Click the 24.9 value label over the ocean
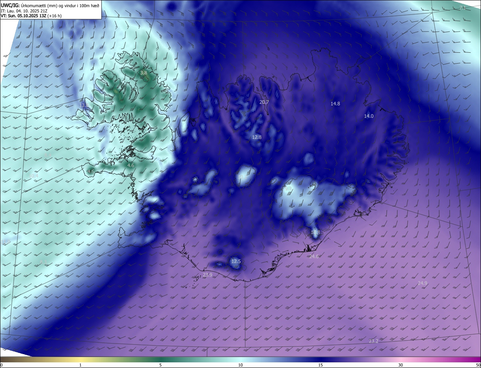The height and width of the screenshot is (368, 481). pyautogui.click(x=422, y=283)
